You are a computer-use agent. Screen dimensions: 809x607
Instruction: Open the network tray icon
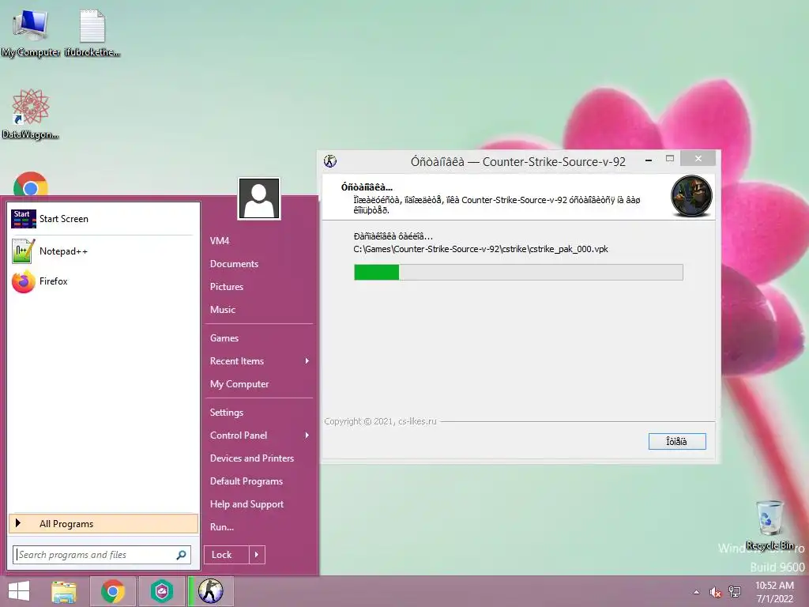click(x=734, y=592)
